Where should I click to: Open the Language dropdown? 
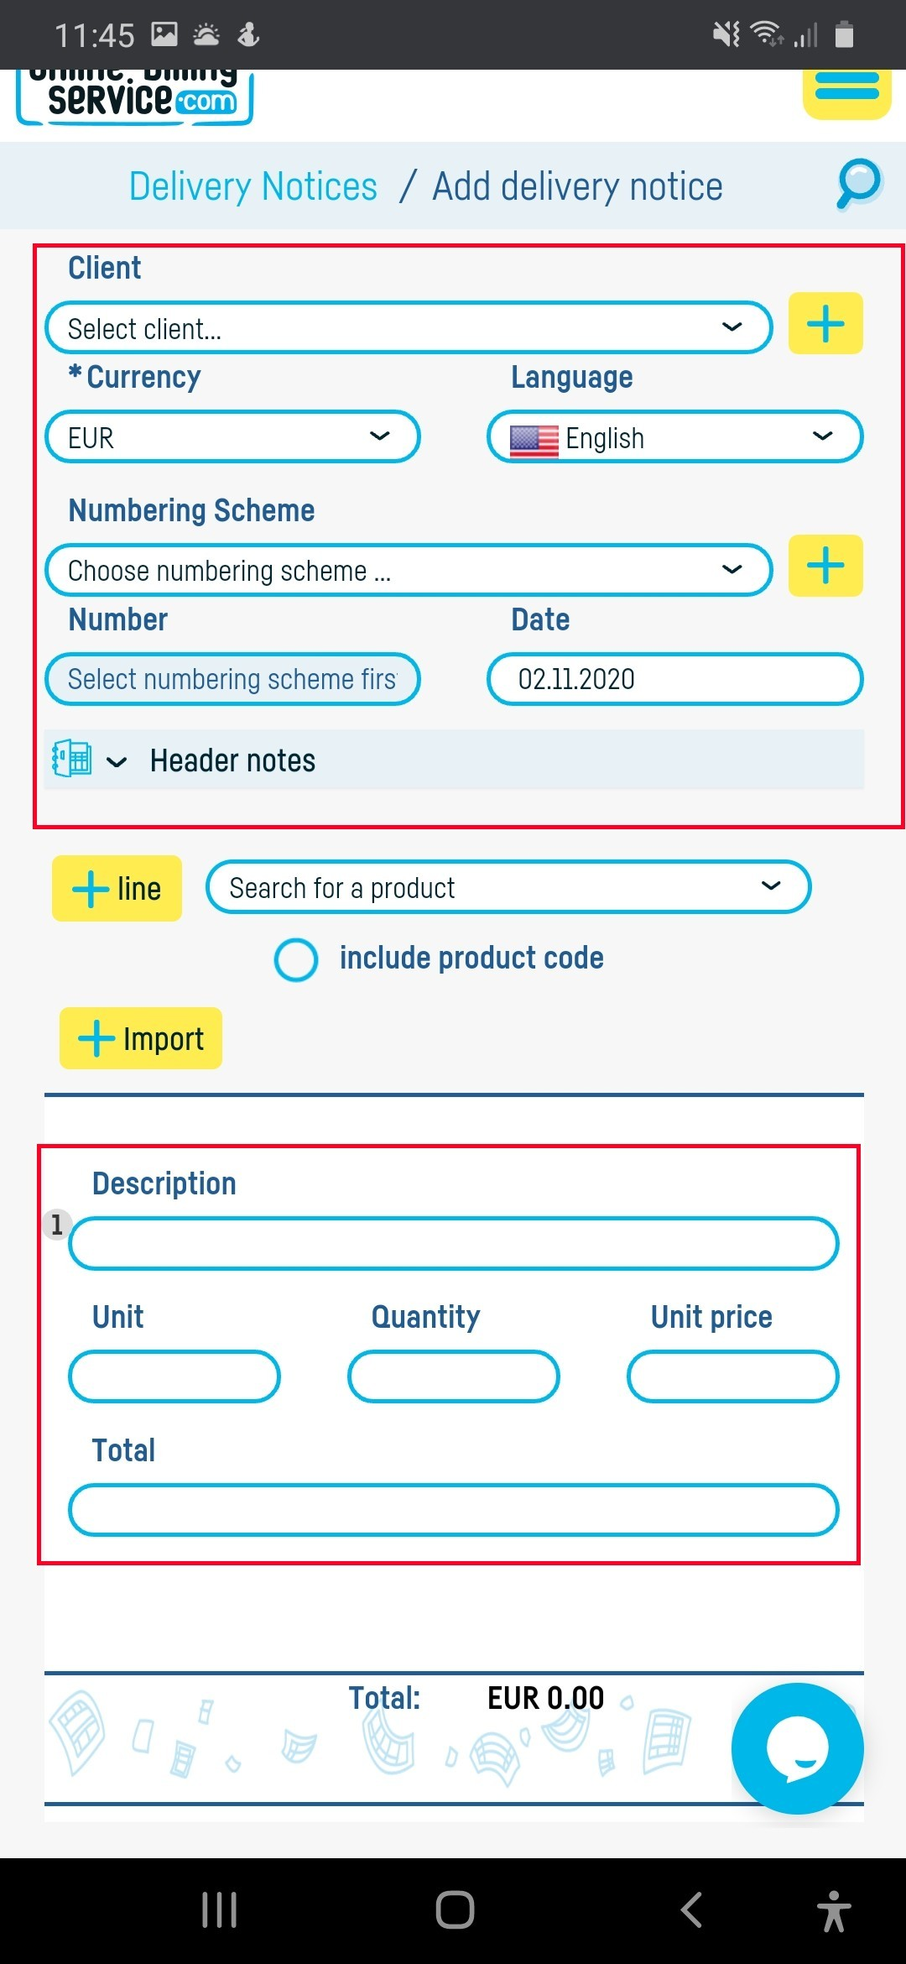click(x=675, y=437)
